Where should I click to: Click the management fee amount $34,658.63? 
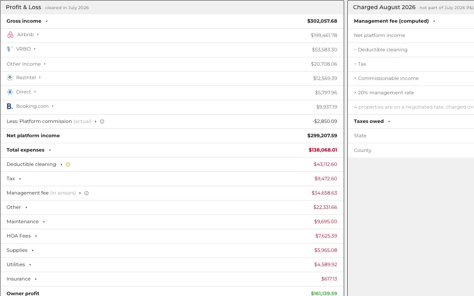(x=324, y=193)
